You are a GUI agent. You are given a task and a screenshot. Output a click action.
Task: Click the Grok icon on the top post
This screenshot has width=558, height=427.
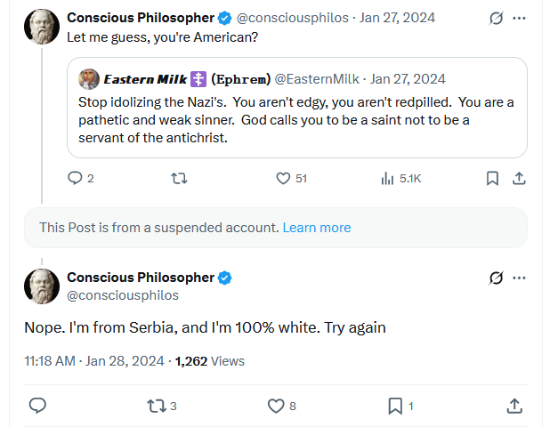coord(497,18)
